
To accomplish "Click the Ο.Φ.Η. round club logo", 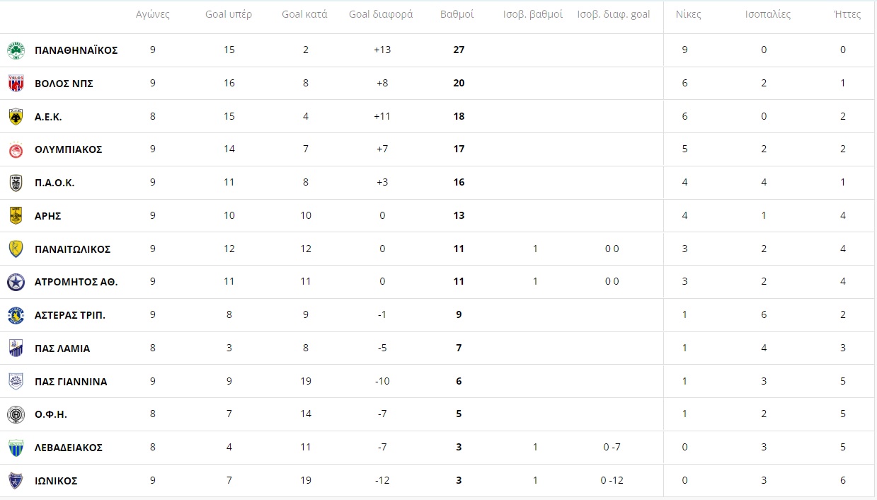I will point(16,414).
